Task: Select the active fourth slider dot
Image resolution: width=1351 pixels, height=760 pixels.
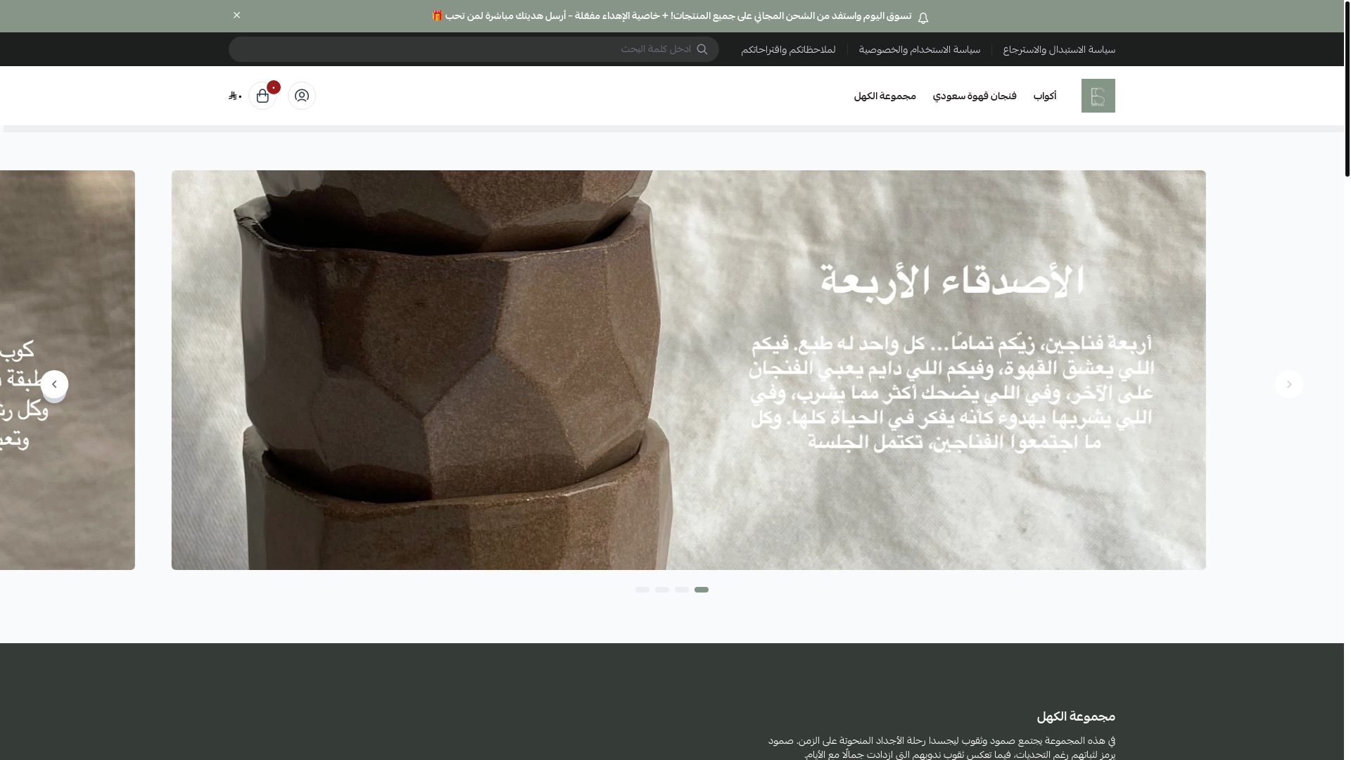Action: pos(702,590)
